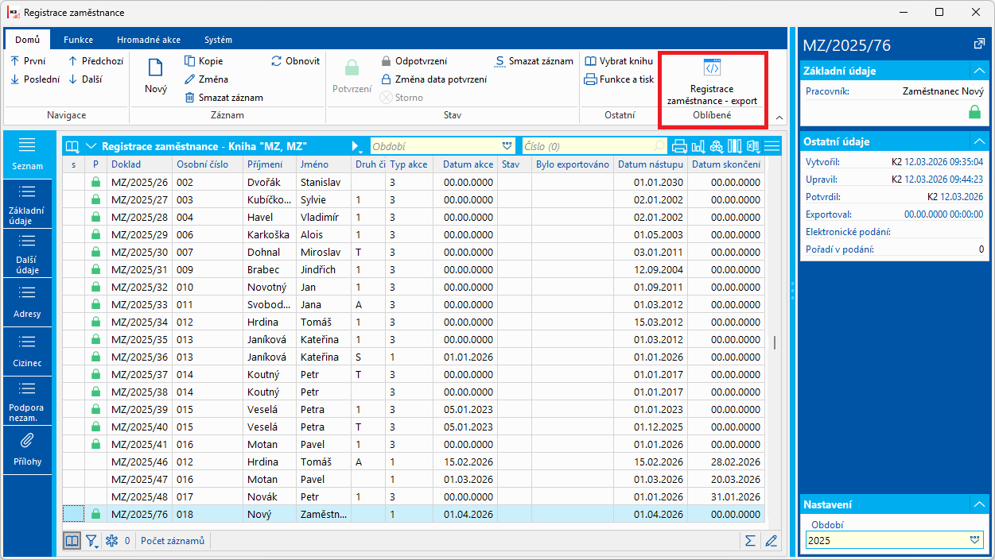Viewport: 995px width, 560px height.
Task: Open hamburger menu in list header
Action: point(772,146)
